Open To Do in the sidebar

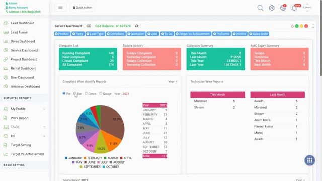[15, 127]
